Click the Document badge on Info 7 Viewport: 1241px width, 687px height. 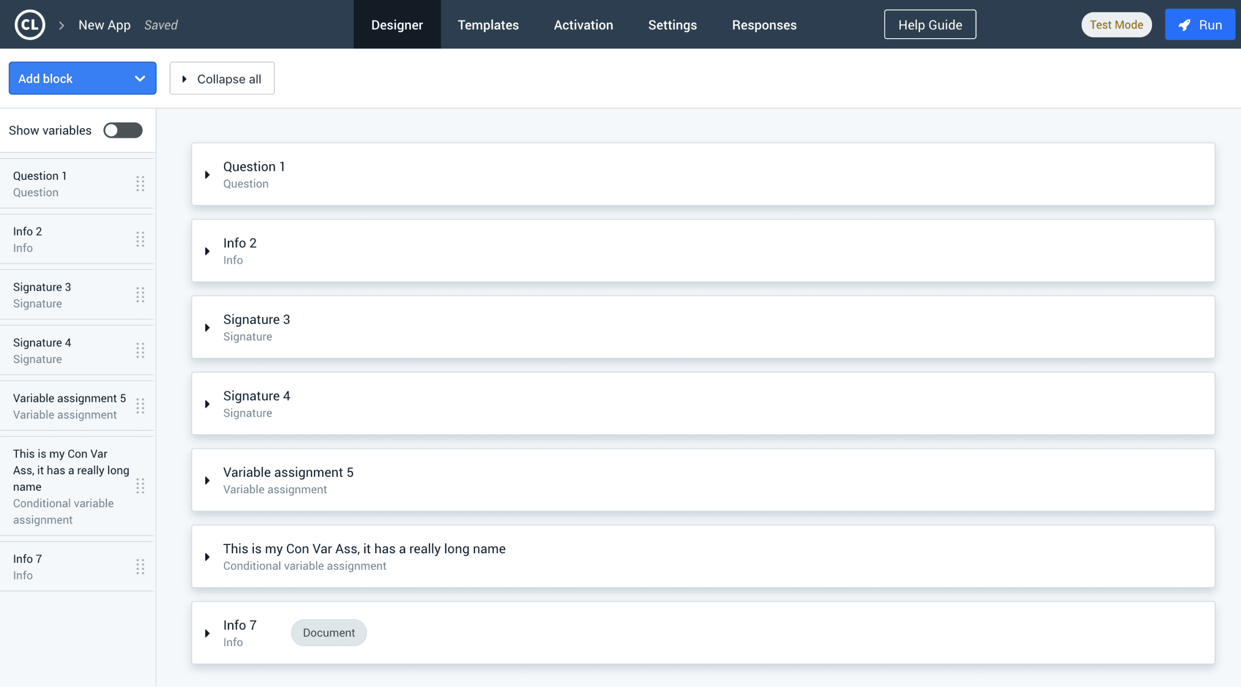(x=328, y=632)
